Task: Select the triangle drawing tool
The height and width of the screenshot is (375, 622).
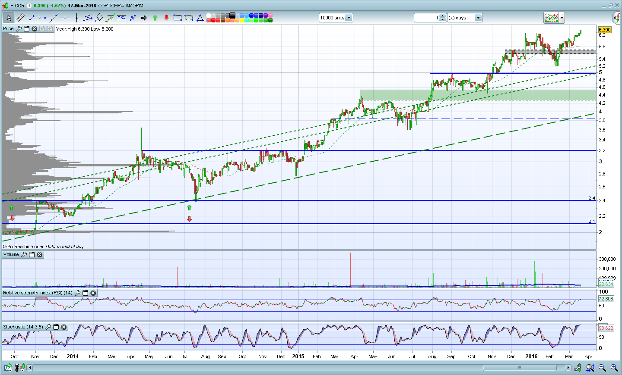Action: pos(200,18)
